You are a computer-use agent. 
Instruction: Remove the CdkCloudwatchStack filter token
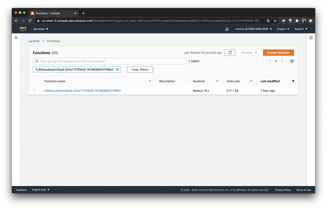click(x=118, y=69)
